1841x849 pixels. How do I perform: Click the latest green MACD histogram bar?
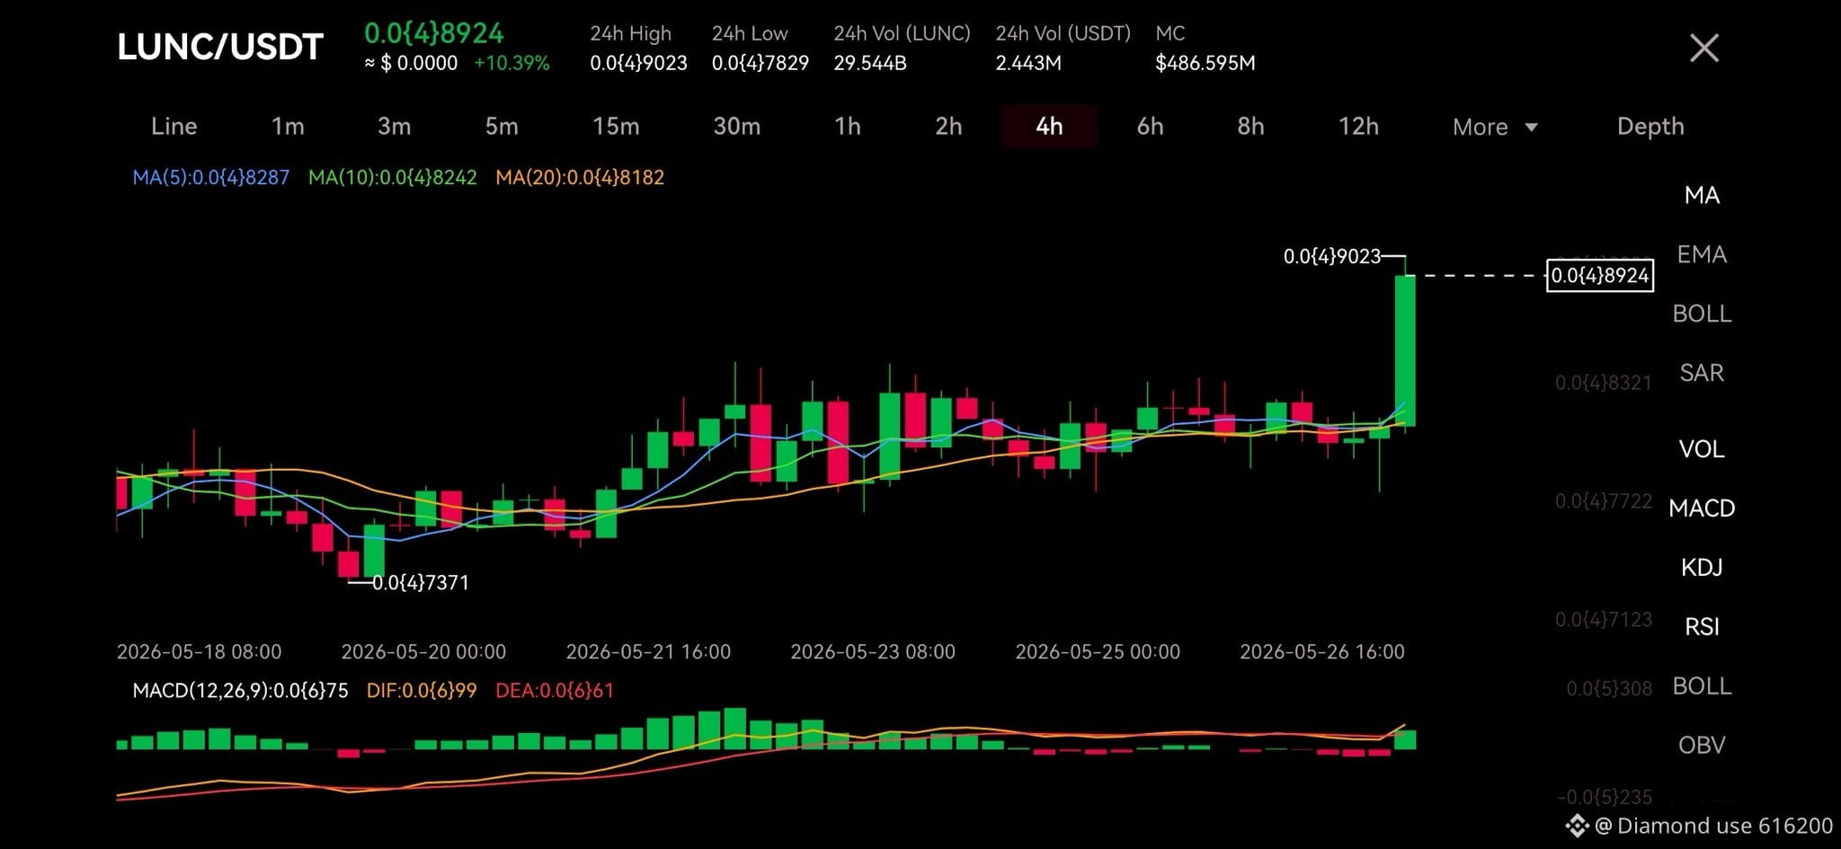click(x=1405, y=739)
